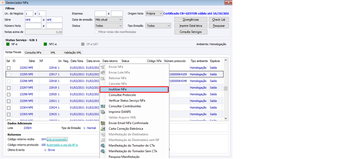Screen dimensions: 354x159
Task: Click the Notas acima de value field
Action: [44, 32]
